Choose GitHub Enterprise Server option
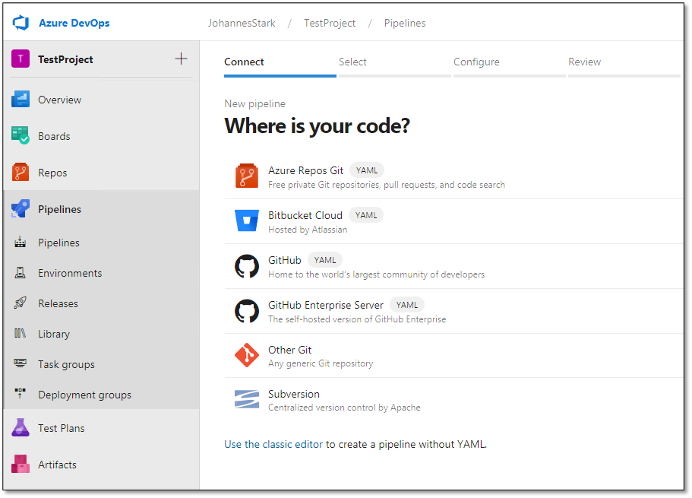Viewport: 692px width, 498px height. [x=453, y=311]
